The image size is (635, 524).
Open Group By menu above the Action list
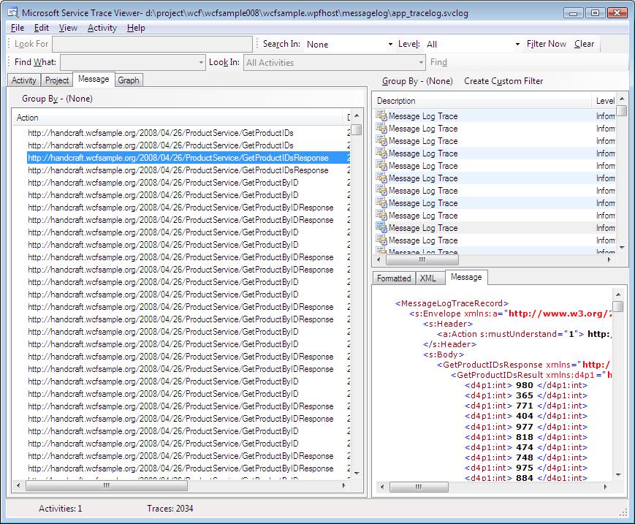pos(57,99)
